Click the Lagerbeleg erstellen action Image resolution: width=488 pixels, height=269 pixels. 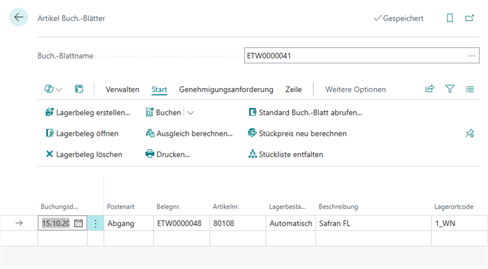tap(88, 112)
